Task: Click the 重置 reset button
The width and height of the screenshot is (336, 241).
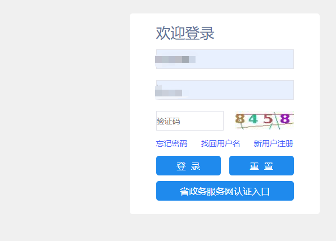Action: [261, 165]
